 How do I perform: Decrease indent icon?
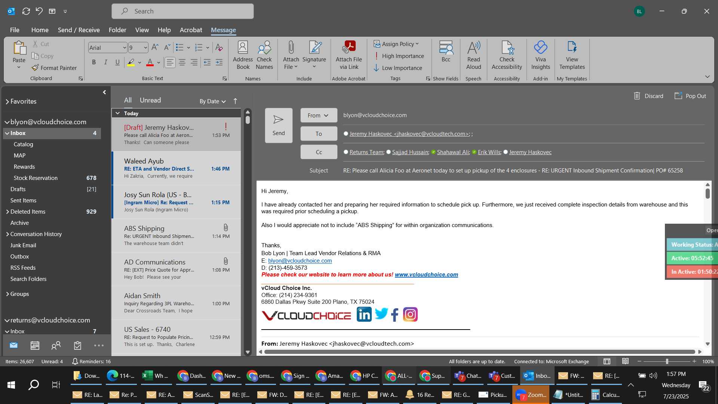[x=207, y=62]
